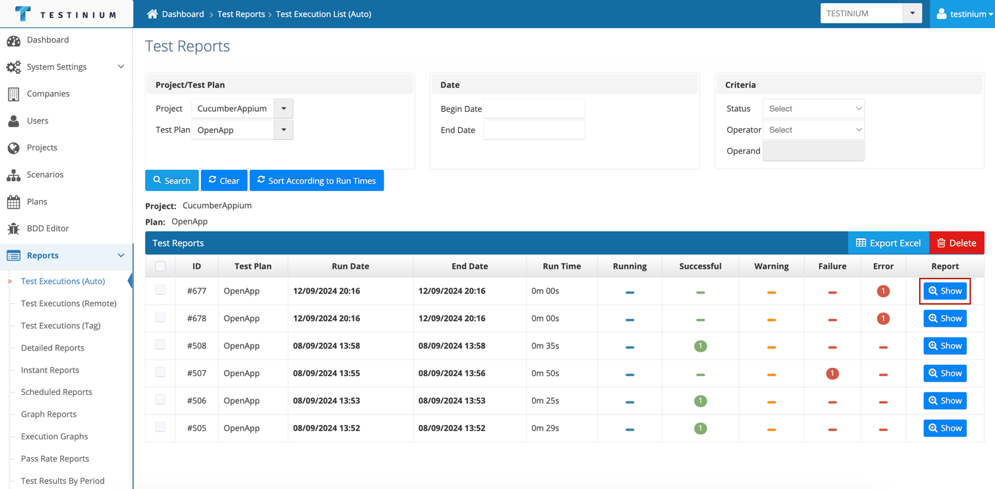
Task: Select the checkbox for run #505
Action: (160, 427)
